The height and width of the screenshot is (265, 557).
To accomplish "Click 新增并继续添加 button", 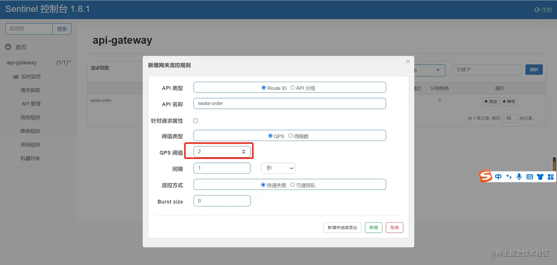I will click(x=342, y=227).
